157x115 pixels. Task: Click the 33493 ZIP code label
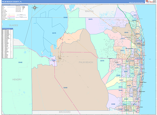coord(54,60)
